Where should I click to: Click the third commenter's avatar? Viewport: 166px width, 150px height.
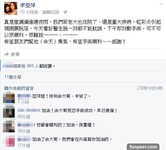[x=9, y=126]
